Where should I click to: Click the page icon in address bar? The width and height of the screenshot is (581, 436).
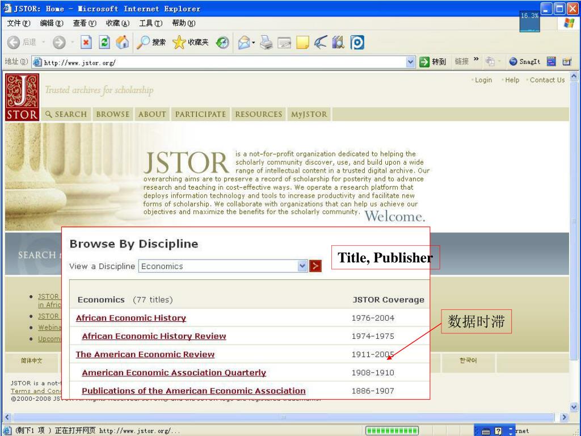click(37, 62)
